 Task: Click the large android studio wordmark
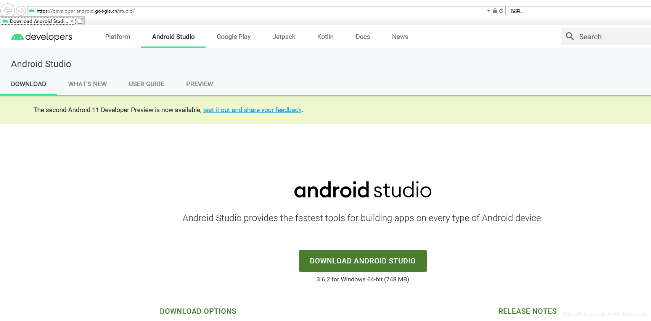pos(363,190)
